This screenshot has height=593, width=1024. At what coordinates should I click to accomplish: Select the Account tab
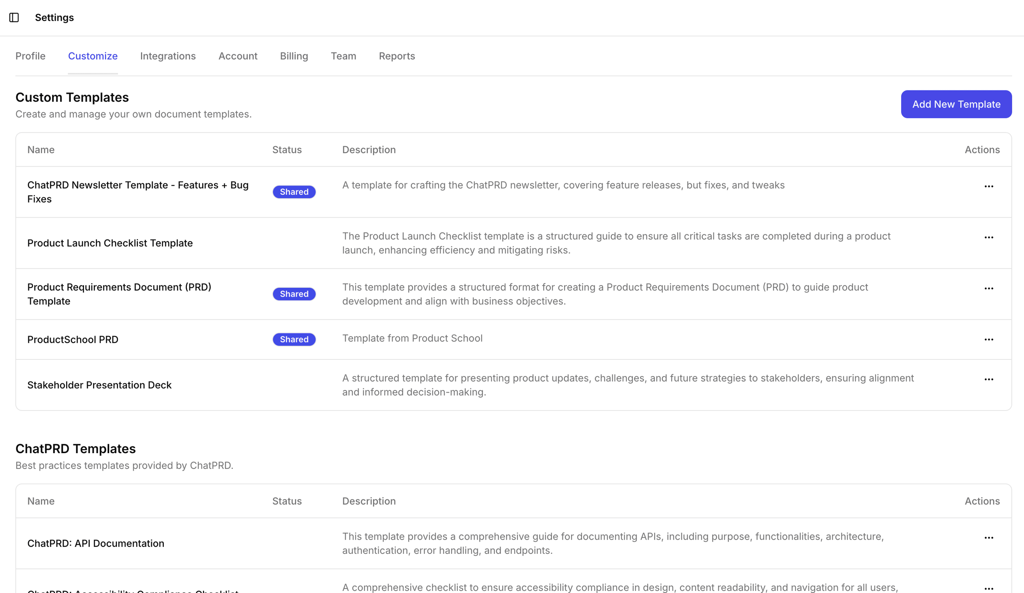click(238, 56)
